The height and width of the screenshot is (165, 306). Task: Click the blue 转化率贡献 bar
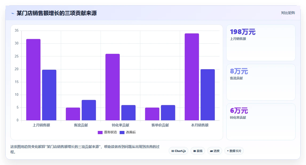tap(128, 113)
